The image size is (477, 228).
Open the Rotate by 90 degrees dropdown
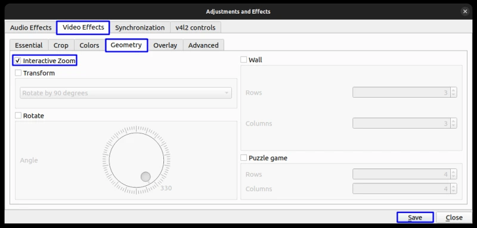pyautogui.click(x=126, y=93)
